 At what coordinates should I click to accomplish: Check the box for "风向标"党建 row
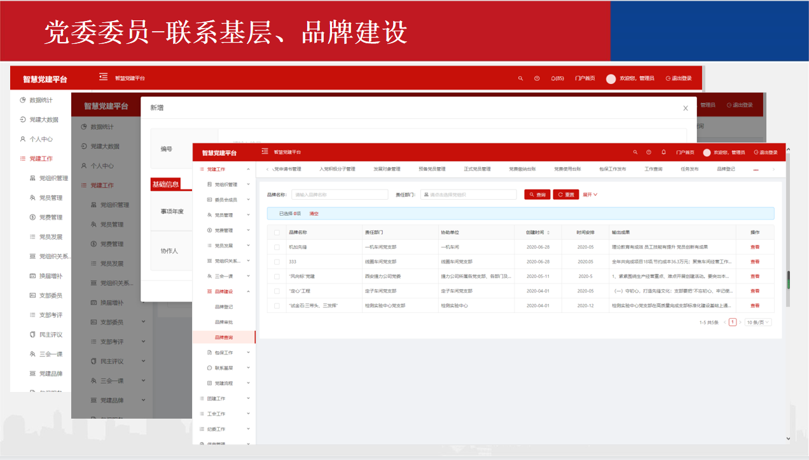277,277
